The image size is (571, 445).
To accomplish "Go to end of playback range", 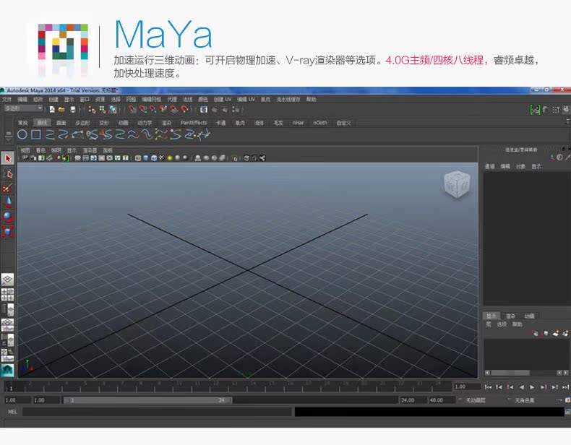I will coord(565,387).
